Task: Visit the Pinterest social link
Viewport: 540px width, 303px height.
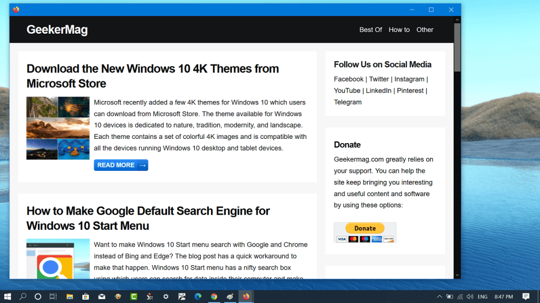Action: pos(410,90)
